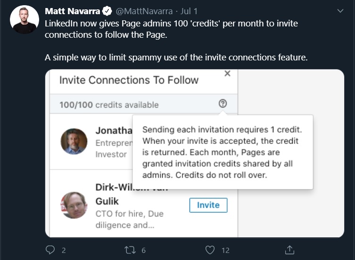Open the share tweet icon
The width and height of the screenshot is (355, 260).
(290, 250)
